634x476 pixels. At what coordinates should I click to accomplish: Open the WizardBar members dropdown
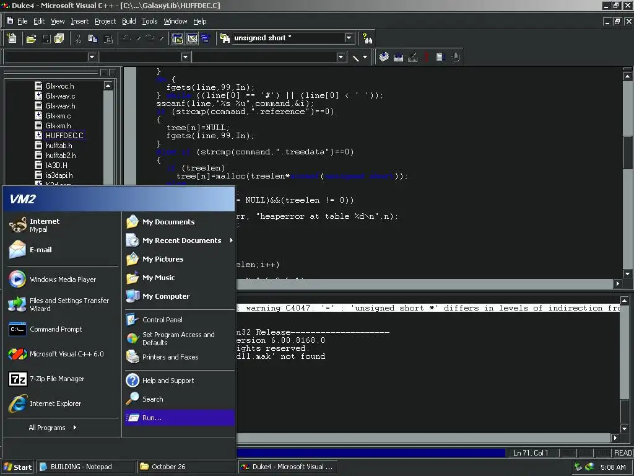pos(341,56)
